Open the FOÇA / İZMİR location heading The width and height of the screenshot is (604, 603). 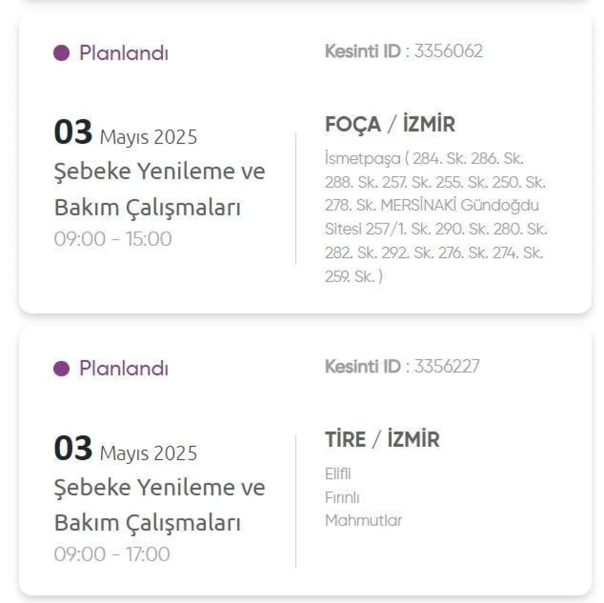pos(390,125)
